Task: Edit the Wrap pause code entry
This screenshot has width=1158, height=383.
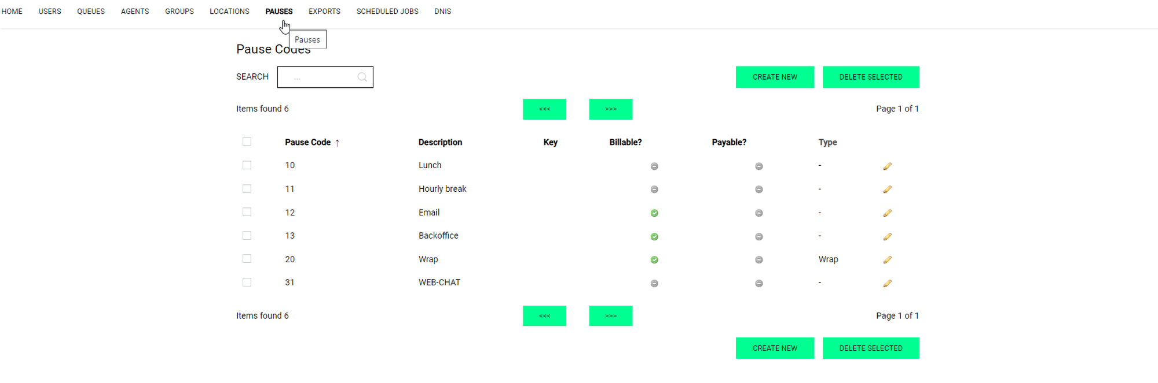Action: (887, 260)
